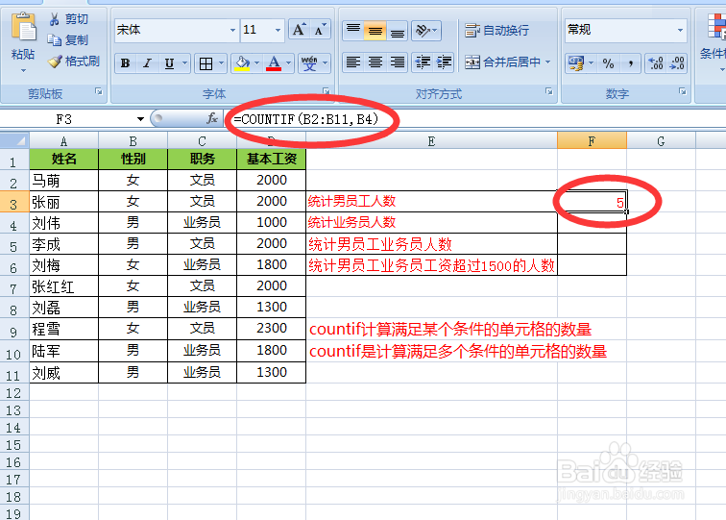Open the font name 宋体 dropdown

[233, 30]
